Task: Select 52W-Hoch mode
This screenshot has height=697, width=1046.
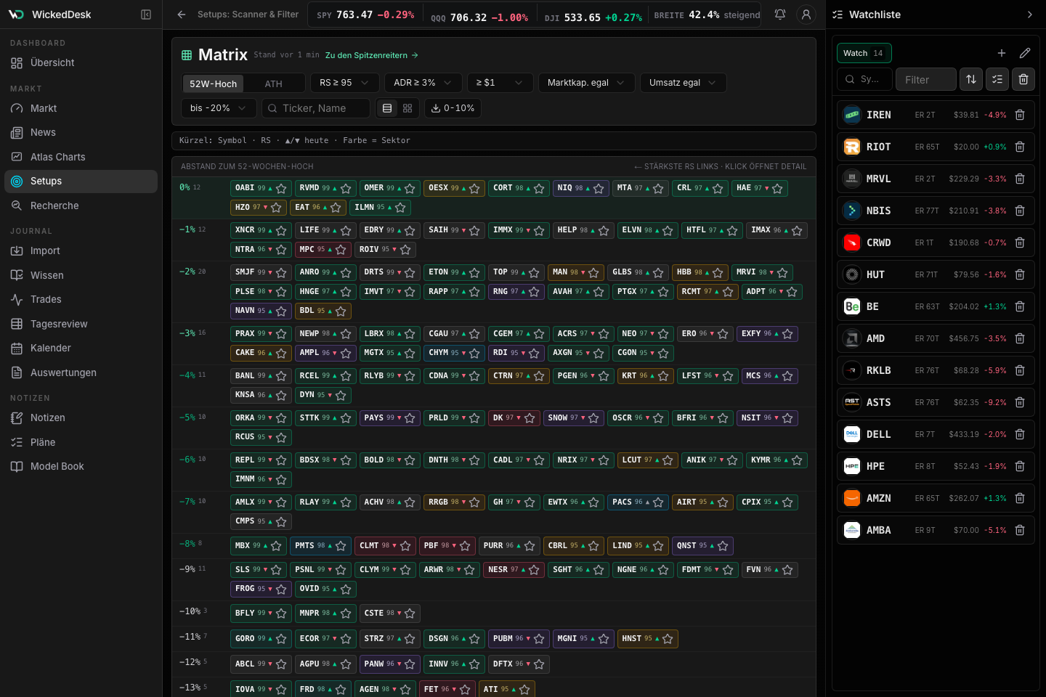Action: (213, 83)
